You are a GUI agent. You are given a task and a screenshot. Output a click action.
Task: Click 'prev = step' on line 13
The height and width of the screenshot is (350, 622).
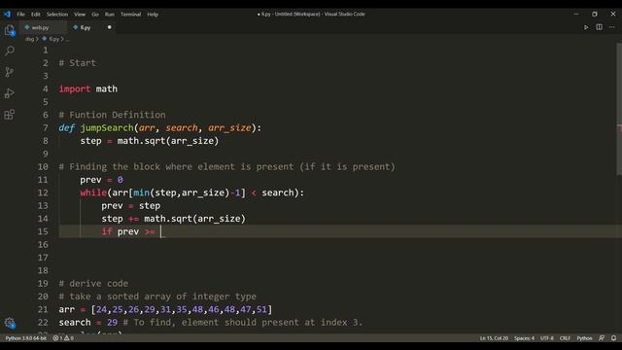131,206
